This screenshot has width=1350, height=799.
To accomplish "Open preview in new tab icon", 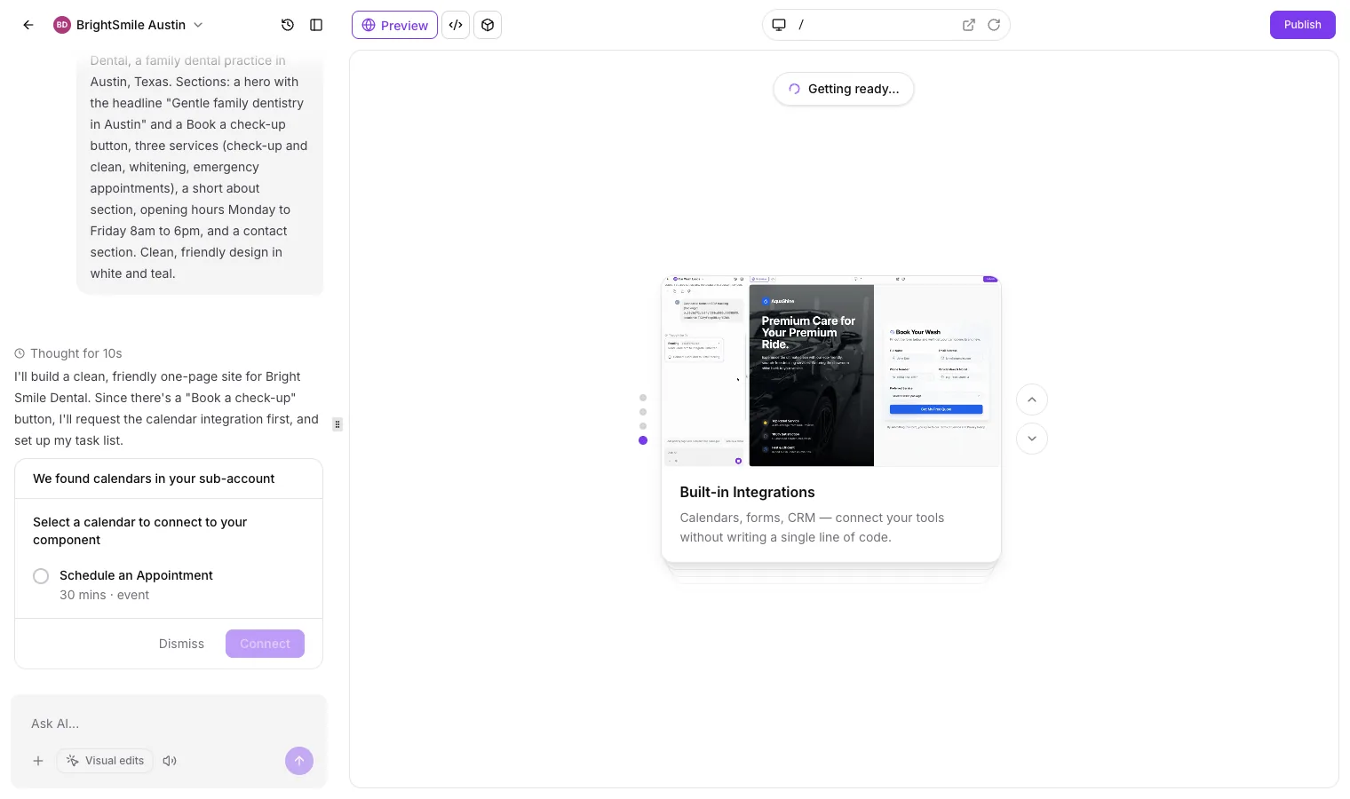I will (x=969, y=25).
